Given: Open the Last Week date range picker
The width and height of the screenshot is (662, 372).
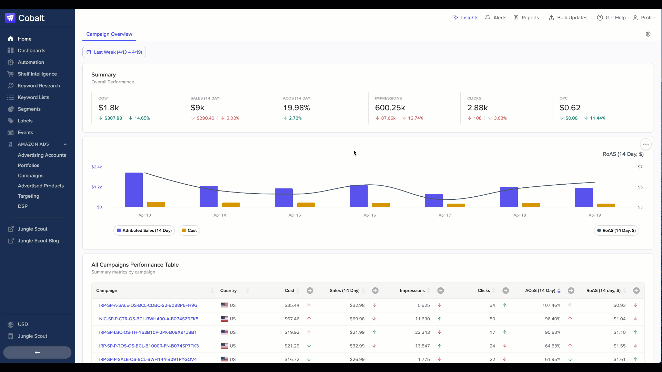Looking at the screenshot, I should click(x=114, y=52).
